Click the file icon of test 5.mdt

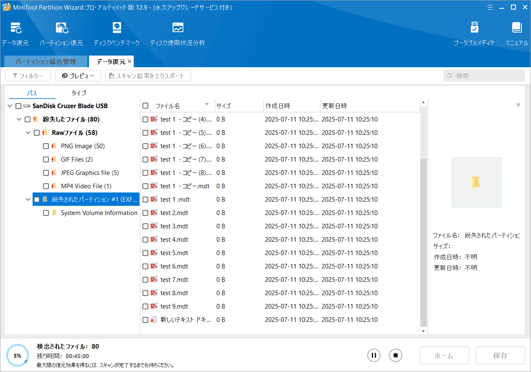[x=154, y=253]
